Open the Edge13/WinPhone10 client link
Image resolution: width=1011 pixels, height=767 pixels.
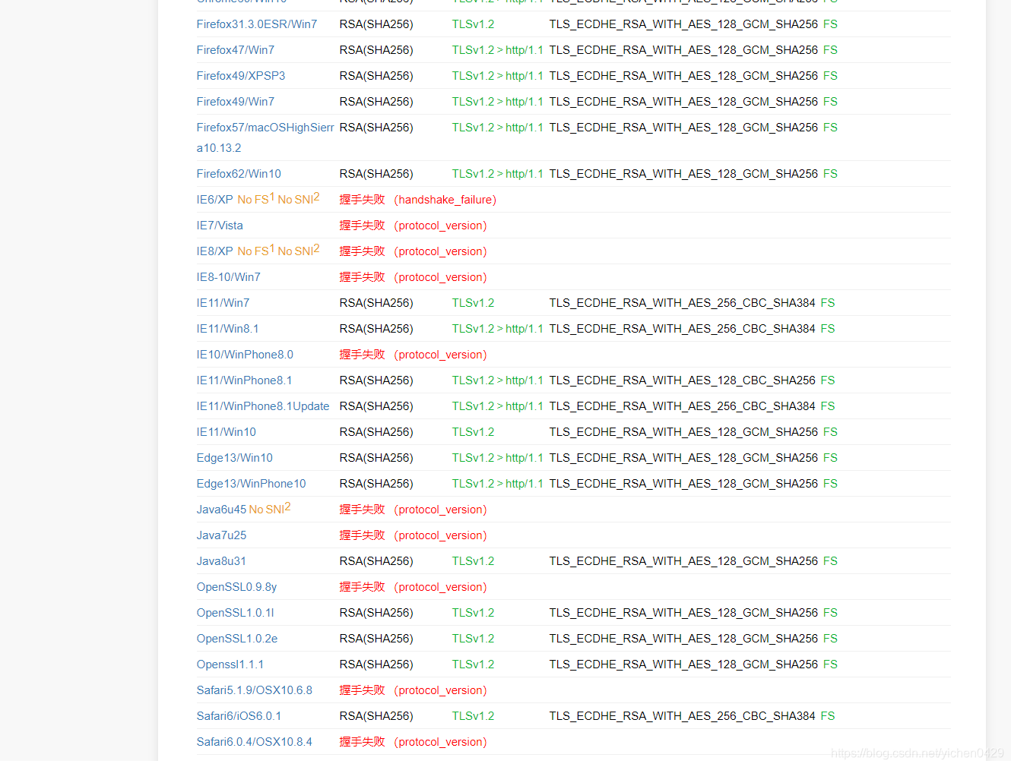coord(251,484)
